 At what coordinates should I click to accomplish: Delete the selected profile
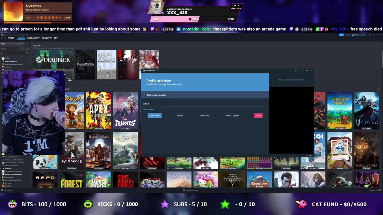coord(258,116)
